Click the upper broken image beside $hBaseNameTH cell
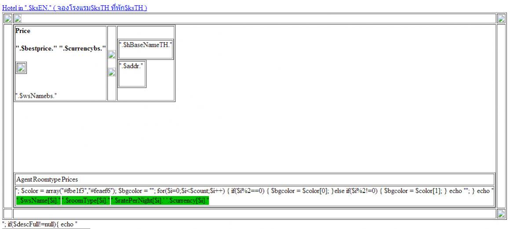This screenshot has width=517, height=229. 112,55
